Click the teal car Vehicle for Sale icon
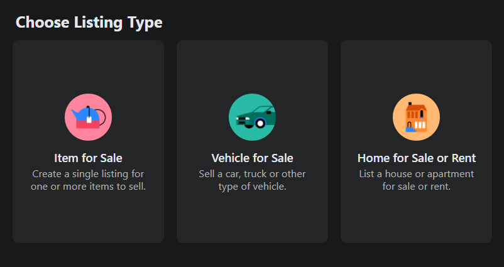 pos(252,117)
